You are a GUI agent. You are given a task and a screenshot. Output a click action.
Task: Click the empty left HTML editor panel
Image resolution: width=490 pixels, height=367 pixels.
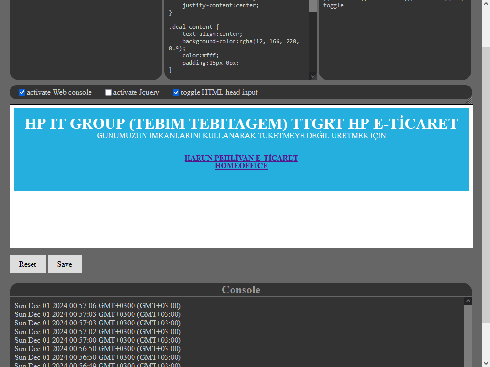pyautogui.click(x=86, y=38)
